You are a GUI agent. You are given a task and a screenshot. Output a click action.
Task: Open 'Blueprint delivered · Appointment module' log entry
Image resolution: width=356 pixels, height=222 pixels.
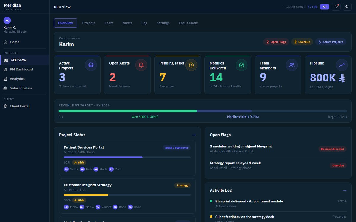click(278, 204)
